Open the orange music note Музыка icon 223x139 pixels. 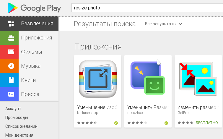click(11, 66)
